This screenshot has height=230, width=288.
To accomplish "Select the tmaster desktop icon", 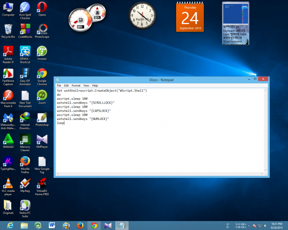I will (42, 53).
